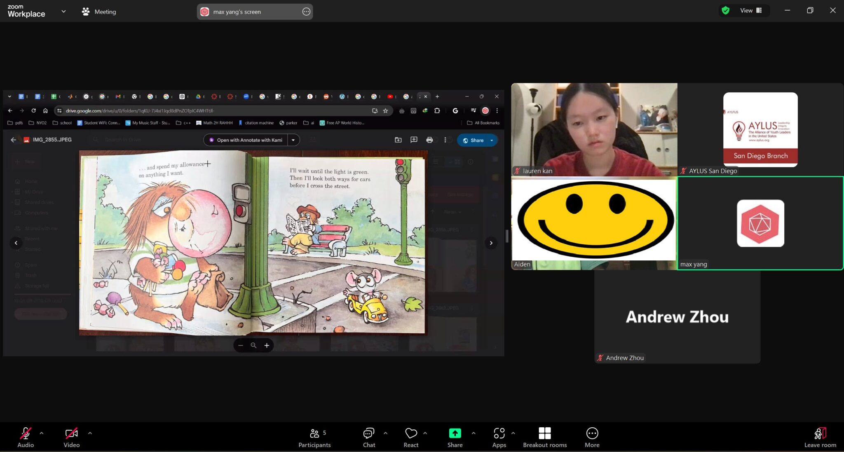The height and width of the screenshot is (452, 844).
Task: Open Student WiFi Conn... bookmark
Action: click(x=98, y=123)
